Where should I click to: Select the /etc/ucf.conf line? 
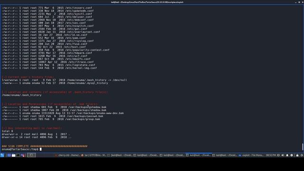45,56
